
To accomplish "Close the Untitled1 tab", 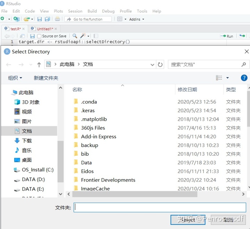I will (x=56, y=29).
